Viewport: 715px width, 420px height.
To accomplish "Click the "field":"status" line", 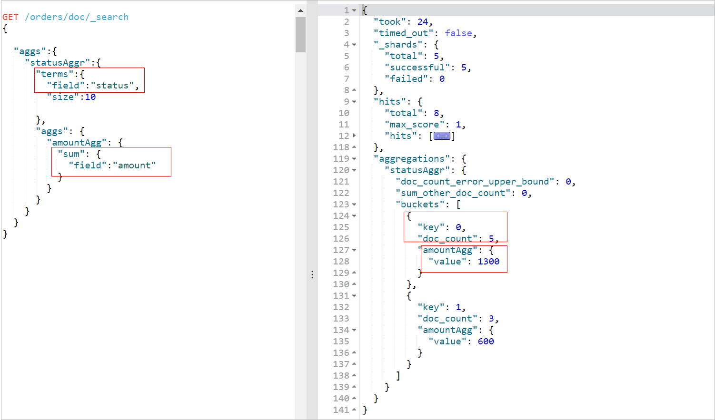I will tap(93, 86).
